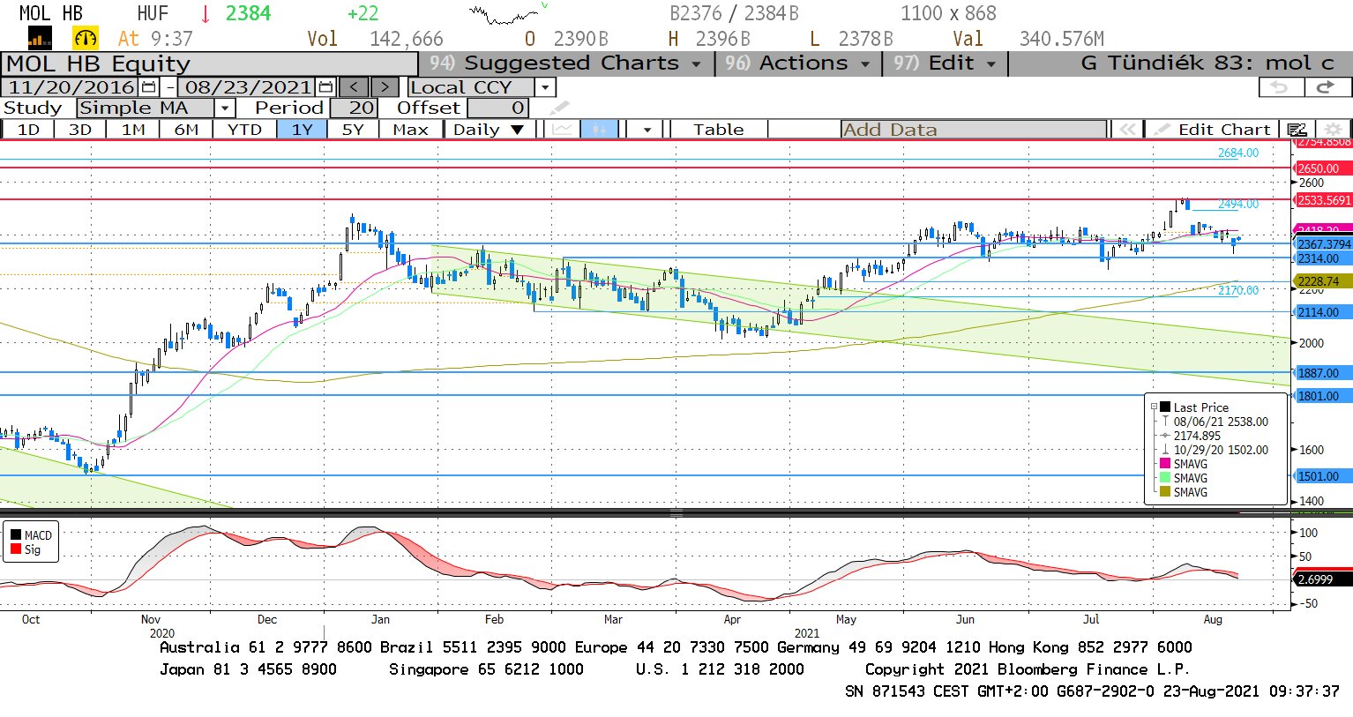The height and width of the screenshot is (717, 1353).
Task: Click the chart checklist icon next to Edit Chart
Action: tap(1297, 130)
